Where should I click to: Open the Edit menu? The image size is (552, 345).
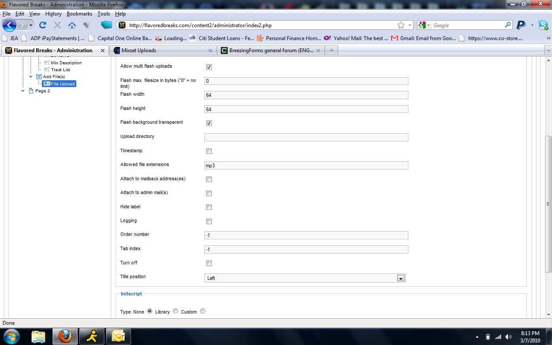[20, 14]
